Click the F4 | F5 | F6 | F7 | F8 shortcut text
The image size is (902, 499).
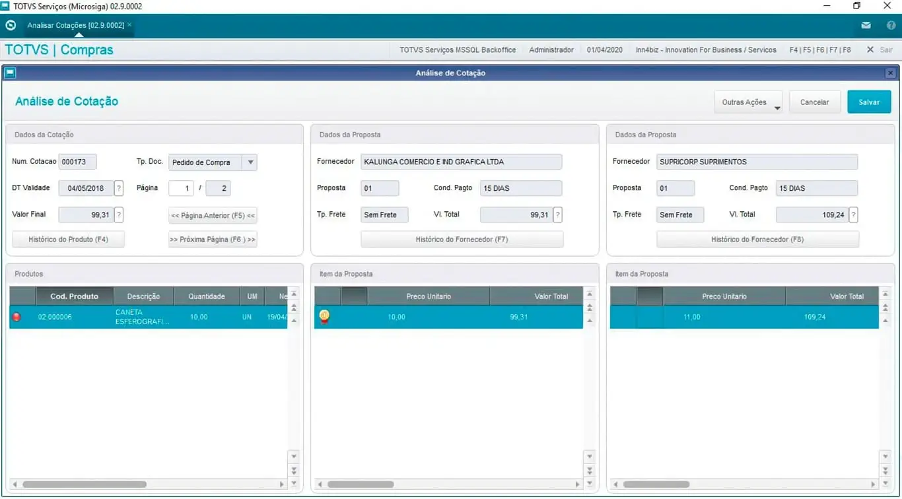820,50
